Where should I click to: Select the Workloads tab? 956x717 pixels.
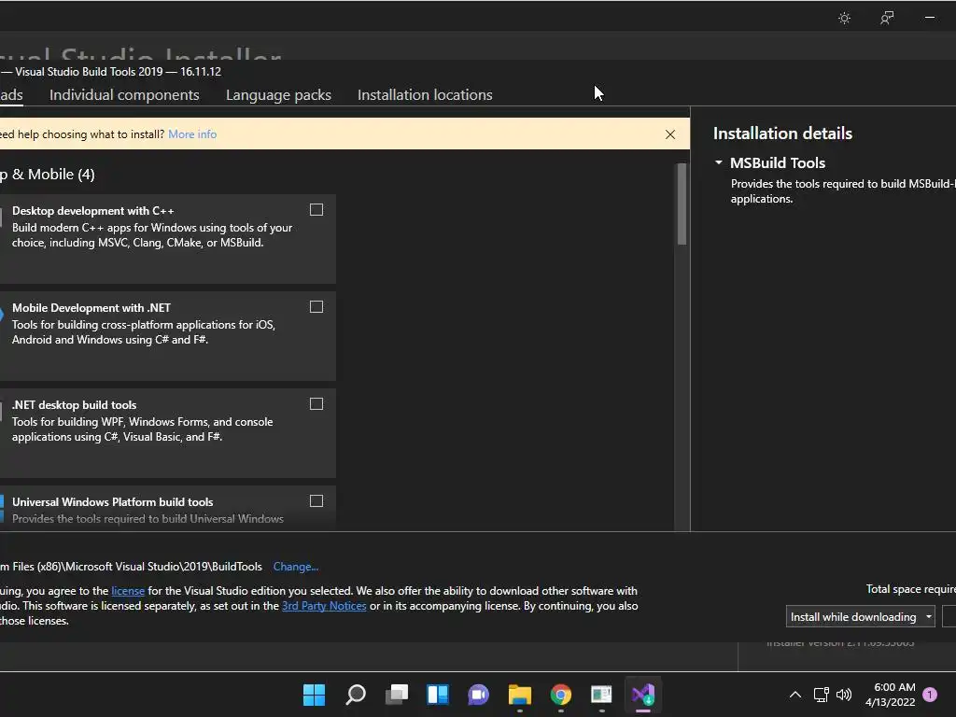(x=11, y=95)
